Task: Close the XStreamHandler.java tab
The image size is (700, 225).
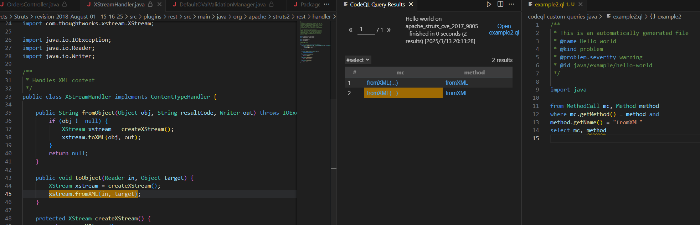Action: 159,4
